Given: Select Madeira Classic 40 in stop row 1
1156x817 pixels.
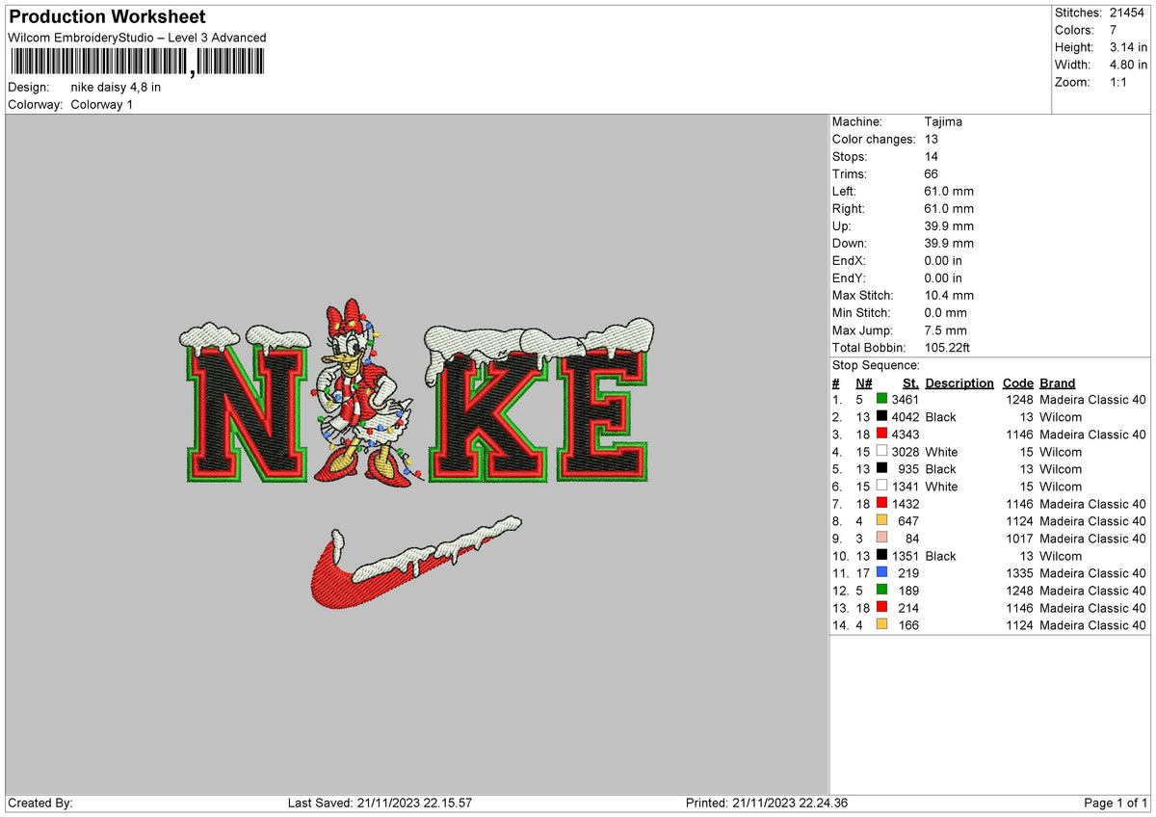Looking at the screenshot, I should click(x=1093, y=399).
